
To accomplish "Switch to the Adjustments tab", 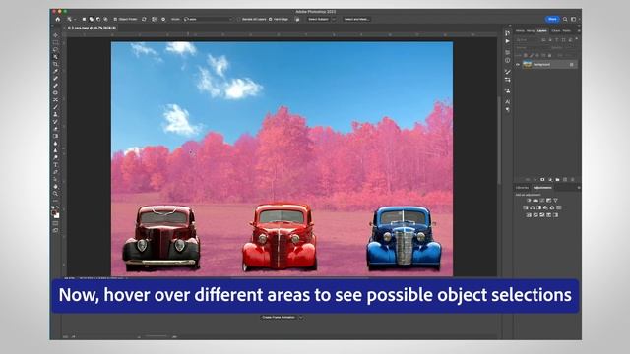I will coord(542,188).
